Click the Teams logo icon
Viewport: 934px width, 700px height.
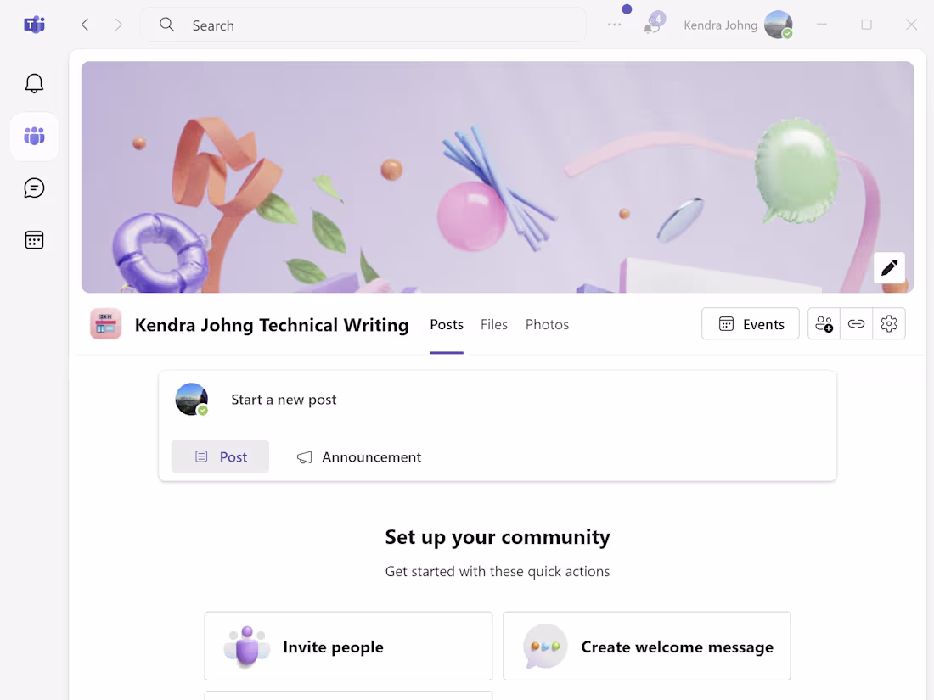coord(34,25)
